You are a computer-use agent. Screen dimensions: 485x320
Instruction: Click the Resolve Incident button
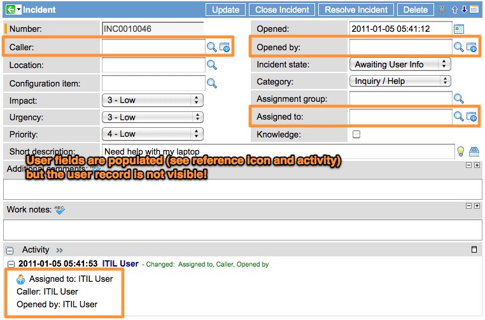[356, 10]
